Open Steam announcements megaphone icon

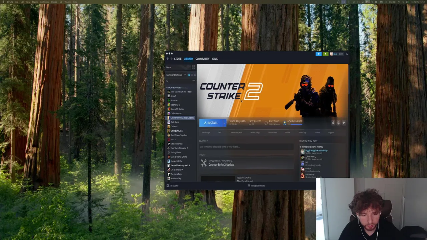[318, 54]
